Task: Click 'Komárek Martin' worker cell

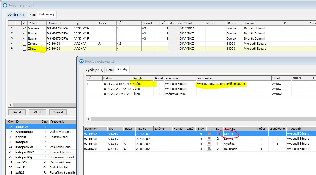Action: (60, 152)
